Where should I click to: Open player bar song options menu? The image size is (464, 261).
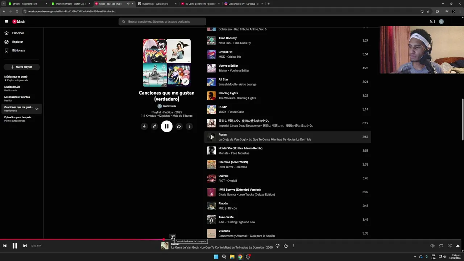294,246
